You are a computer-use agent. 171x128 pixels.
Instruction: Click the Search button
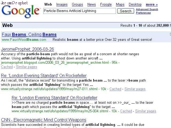pos(126,11)
